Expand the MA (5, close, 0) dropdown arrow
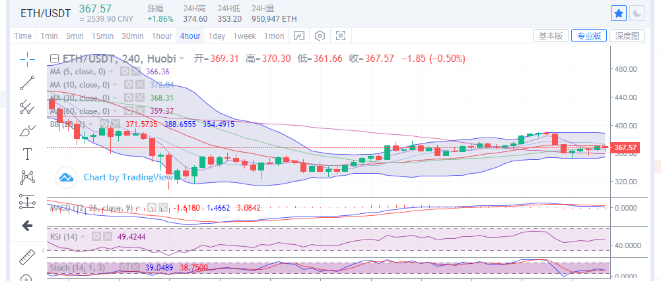Image resolution: width=661 pixels, height=281 pixels. 111,71
